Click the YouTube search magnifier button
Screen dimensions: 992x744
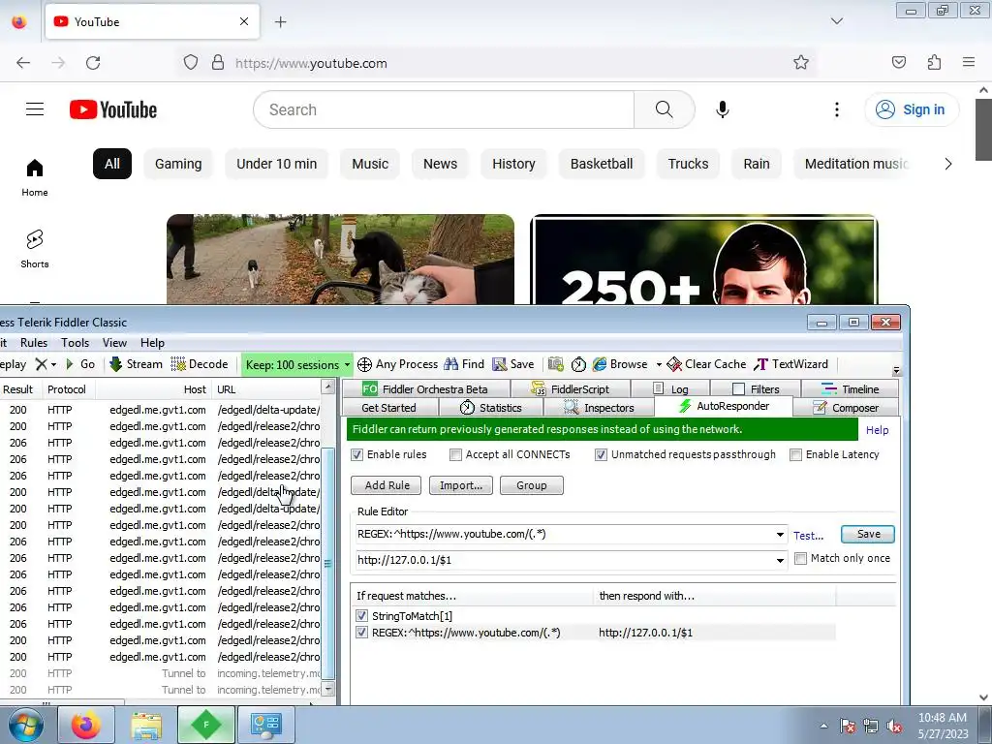tap(665, 109)
